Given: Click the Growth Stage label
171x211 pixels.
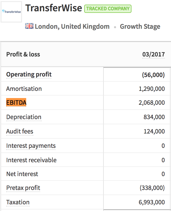Looking at the screenshot, I should click(x=140, y=26).
